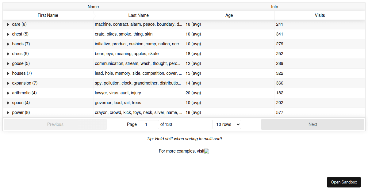Click the Open Sandbox button

click(x=344, y=182)
